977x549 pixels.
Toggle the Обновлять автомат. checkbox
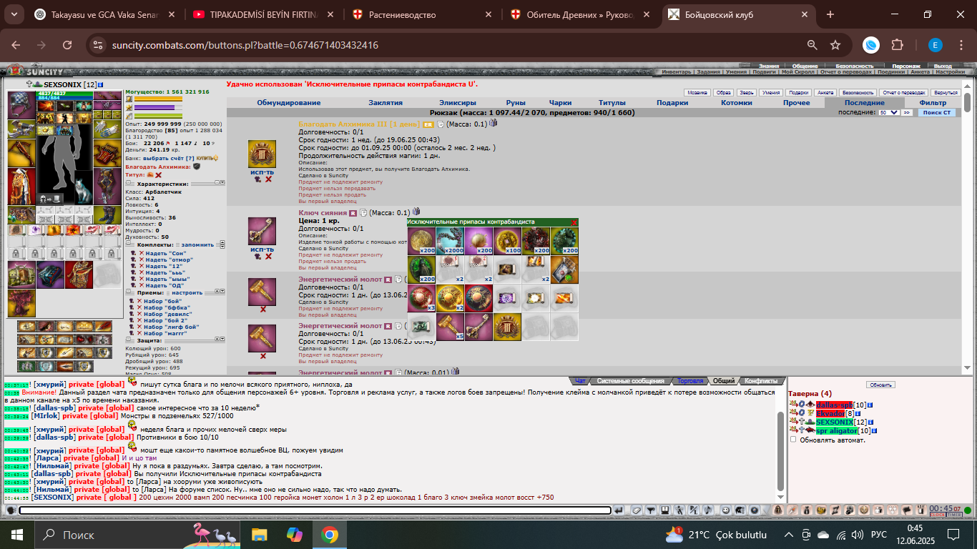793,440
